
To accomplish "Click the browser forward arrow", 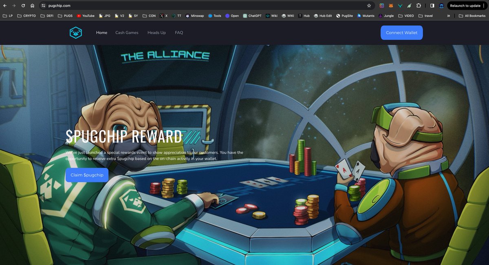I will click(x=14, y=6).
